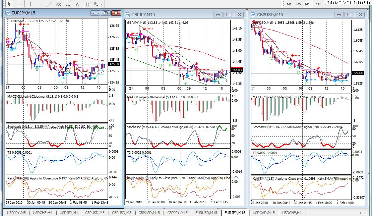The width and height of the screenshot is (372, 216).
Task: Close the EURJPY,M15 chart window
Action: point(116,13)
